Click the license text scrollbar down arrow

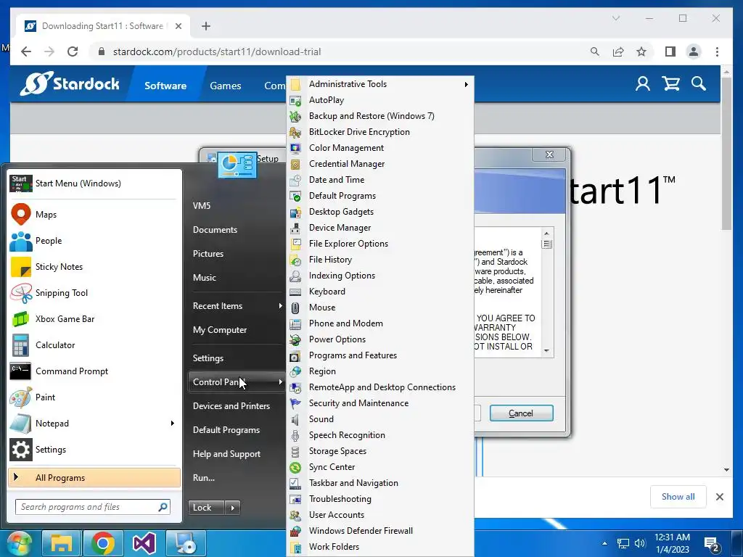point(546,350)
